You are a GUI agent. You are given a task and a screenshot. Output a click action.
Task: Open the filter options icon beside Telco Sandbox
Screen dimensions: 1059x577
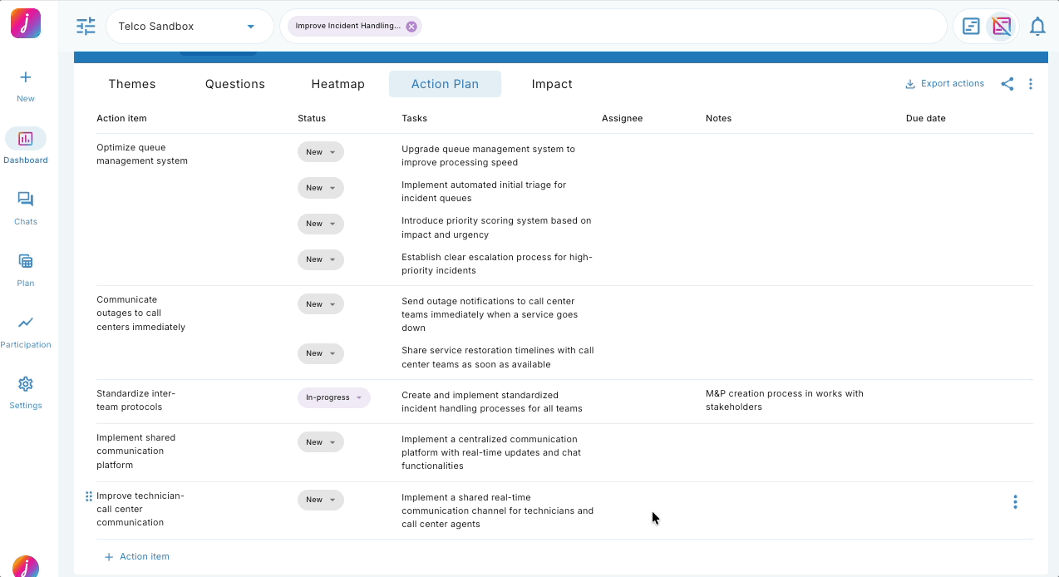click(86, 26)
